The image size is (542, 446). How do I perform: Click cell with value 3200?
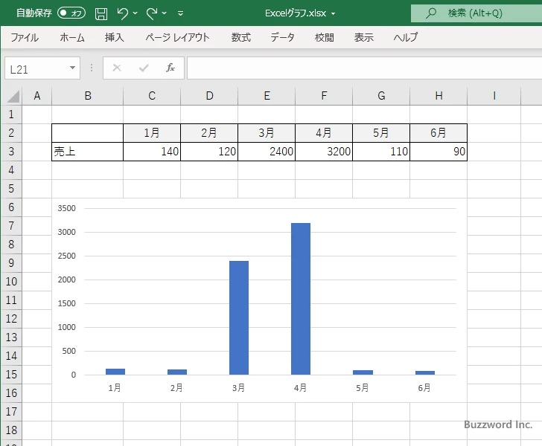coord(324,152)
